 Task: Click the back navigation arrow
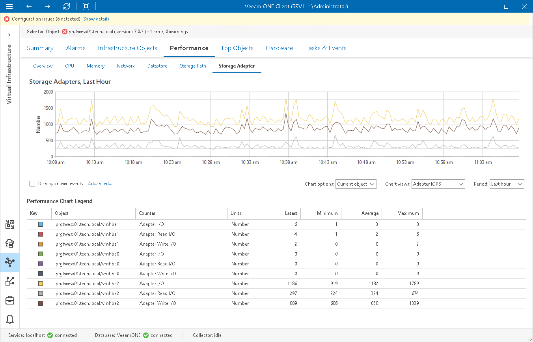click(x=29, y=6)
